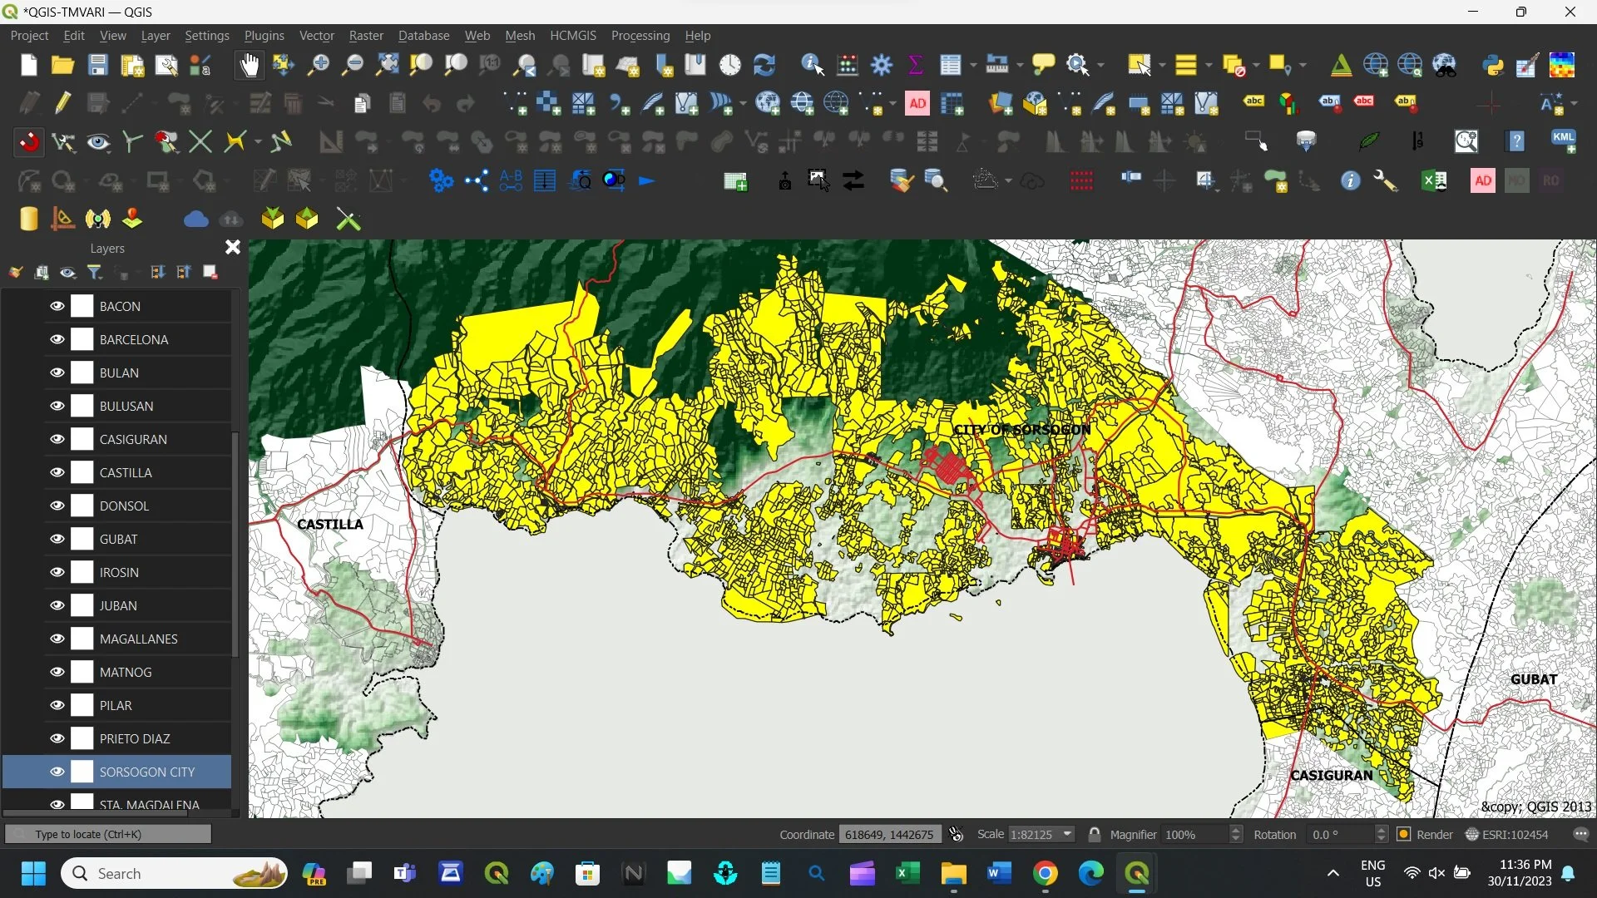Image resolution: width=1597 pixels, height=898 pixels.
Task: Click the Refresh map icon
Action: tap(764, 65)
